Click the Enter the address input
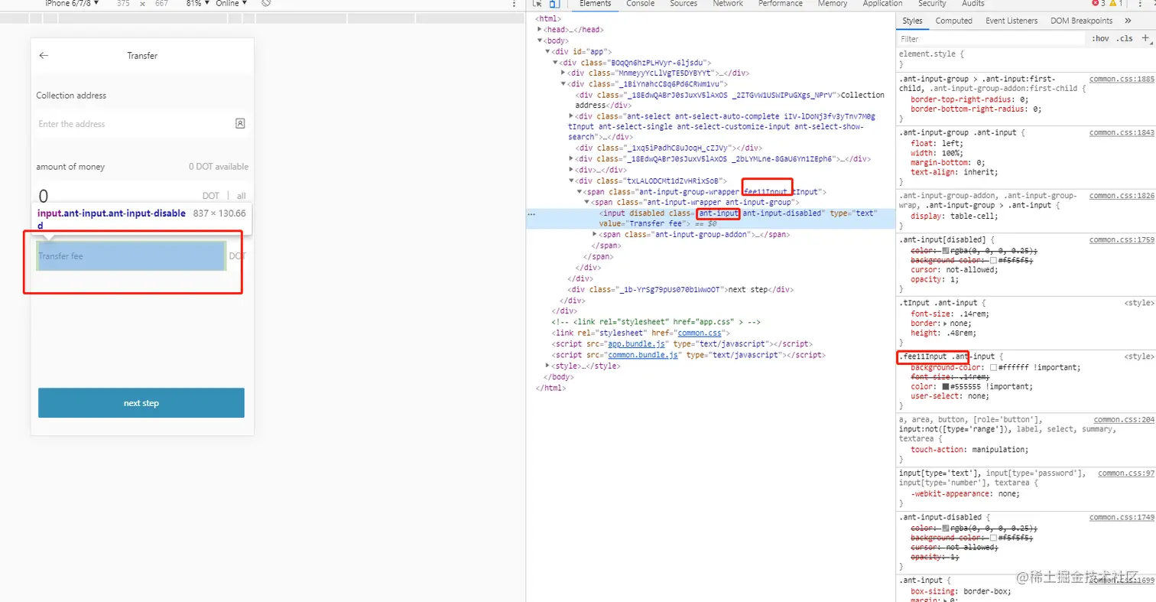The image size is (1156, 602). tap(135, 123)
